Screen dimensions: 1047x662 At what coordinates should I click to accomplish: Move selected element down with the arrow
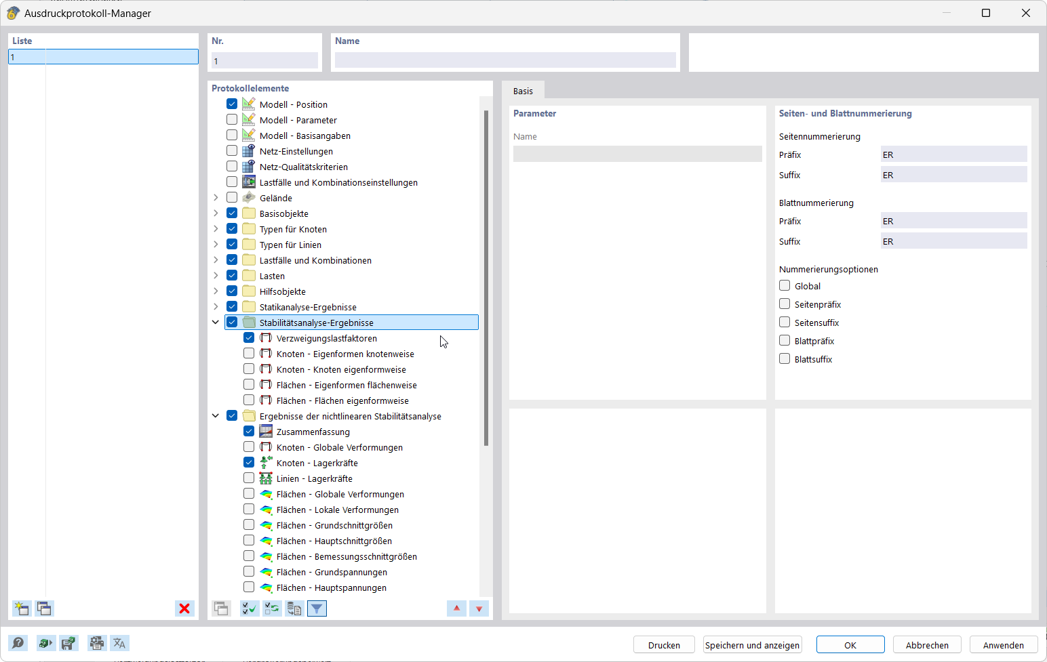pyautogui.click(x=479, y=608)
